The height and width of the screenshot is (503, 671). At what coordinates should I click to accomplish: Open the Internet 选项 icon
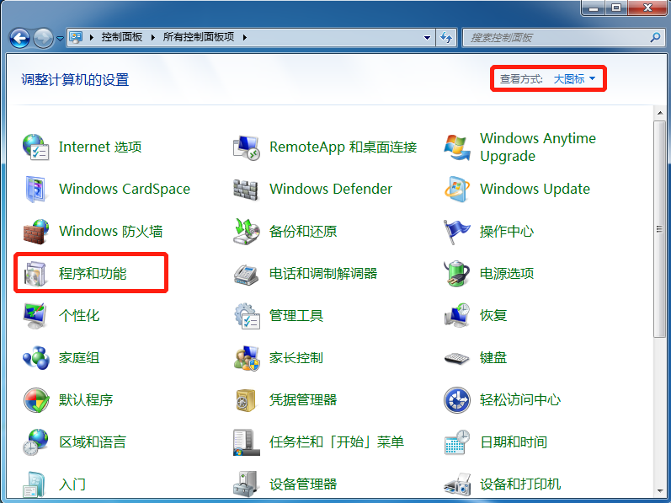coord(35,147)
